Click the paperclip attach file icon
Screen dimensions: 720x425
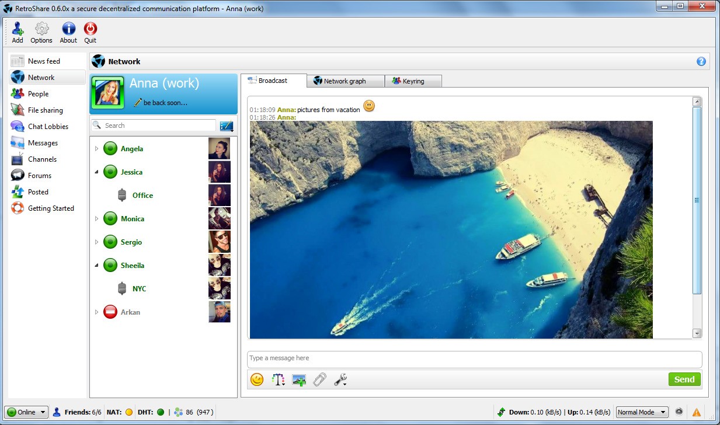click(x=319, y=379)
